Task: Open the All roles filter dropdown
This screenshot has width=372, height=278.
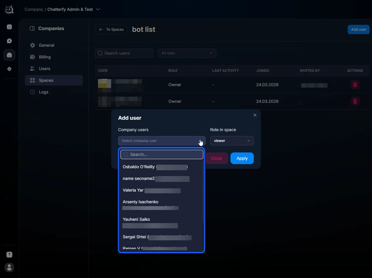Action: tap(187, 53)
